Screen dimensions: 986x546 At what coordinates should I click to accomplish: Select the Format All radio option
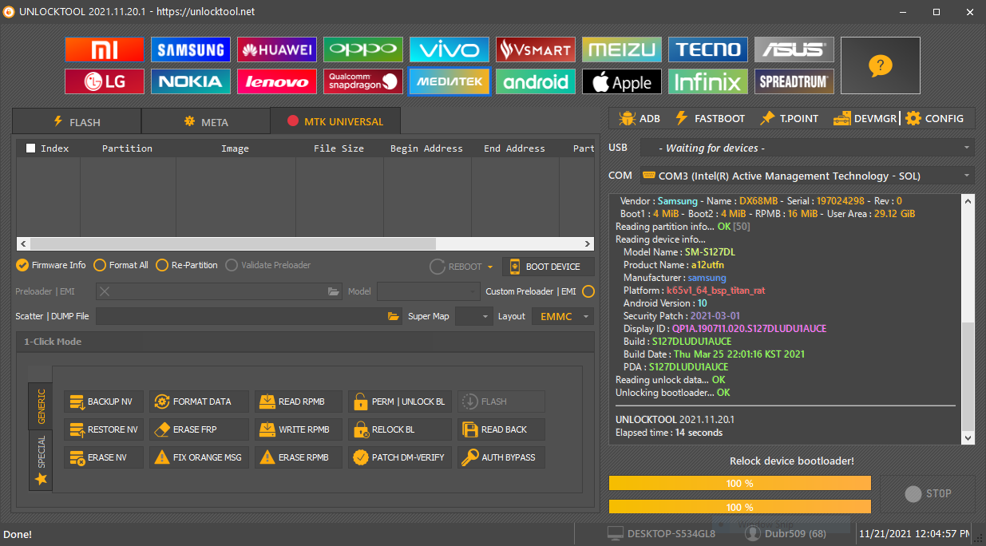pyautogui.click(x=121, y=265)
